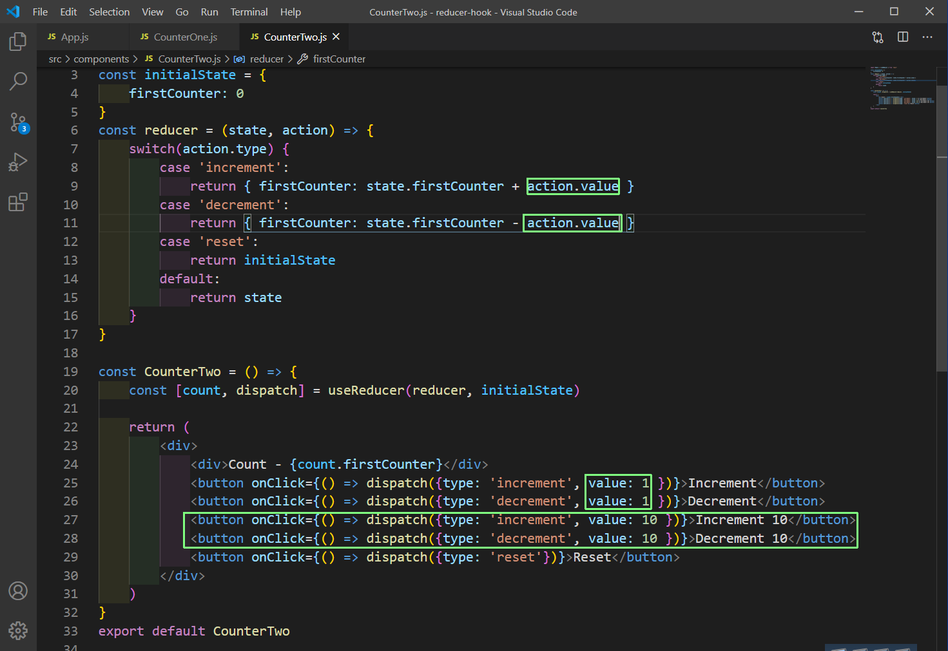The height and width of the screenshot is (651, 948).
Task: Click 'Reset' button text on line 29
Action: coord(592,557)
